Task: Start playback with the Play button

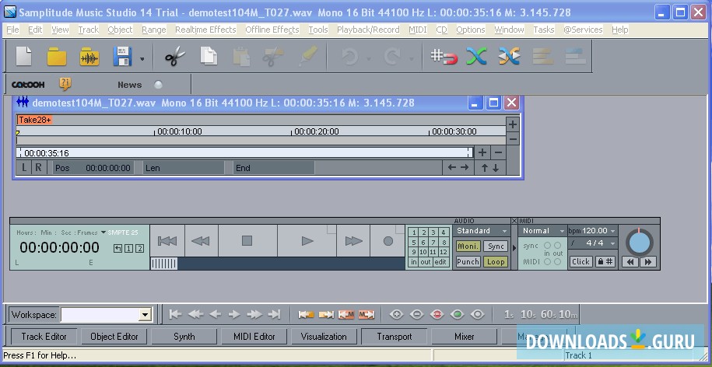Action: point(307,241)
